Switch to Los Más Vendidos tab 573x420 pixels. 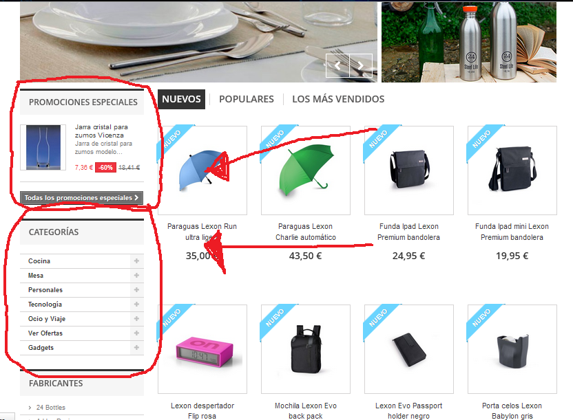338,99
